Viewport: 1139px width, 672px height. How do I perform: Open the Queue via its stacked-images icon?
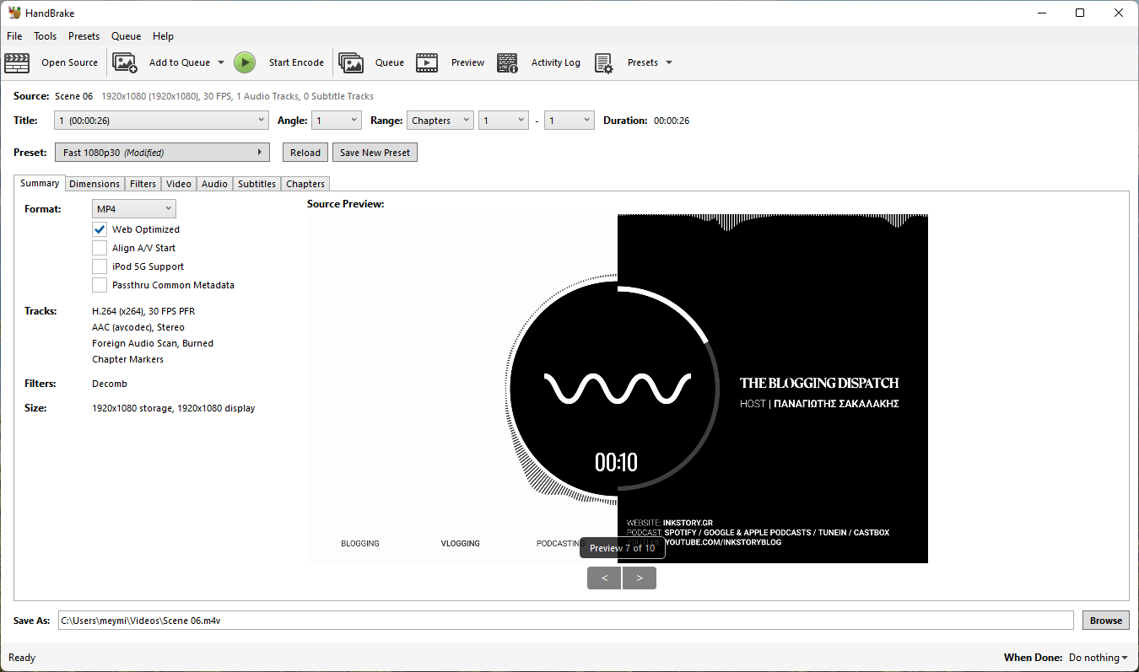[351, 62]
